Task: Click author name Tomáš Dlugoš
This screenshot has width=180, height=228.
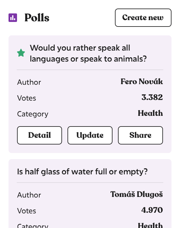Action: (x=137, y=194)
